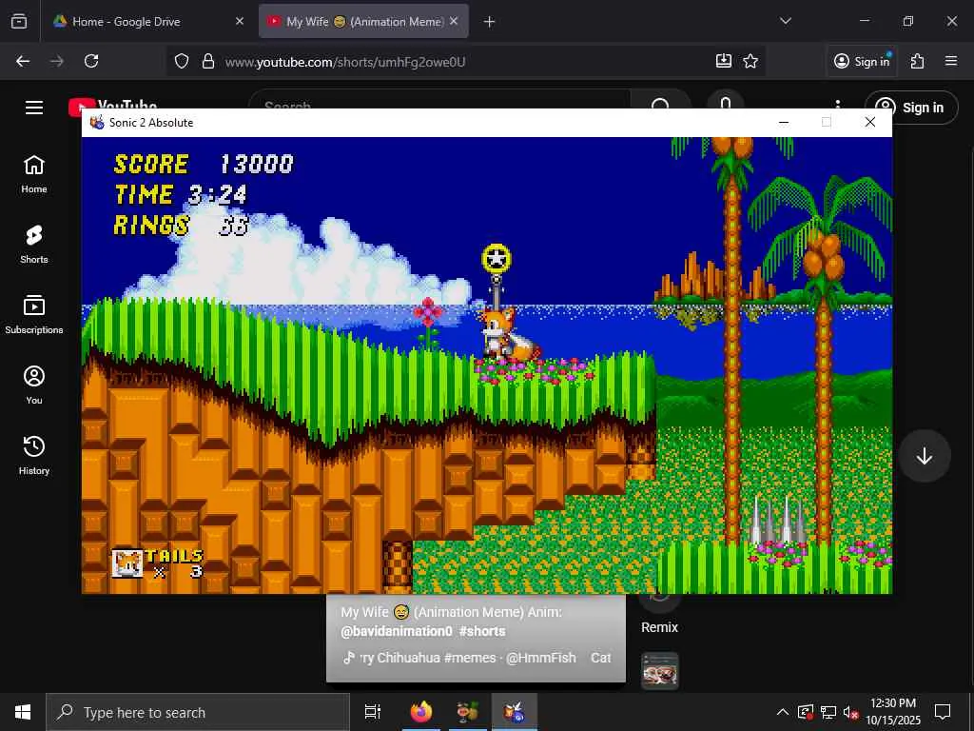Switch to Firefox in the taskbar
Viewport: 974px width, 731px height.
[421, 712]
